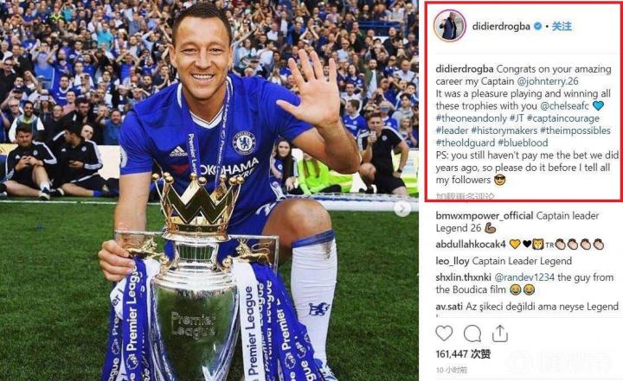View the 161,447 likes count
This screenshot has width=623, height=381.
click(x=463, y=354)
